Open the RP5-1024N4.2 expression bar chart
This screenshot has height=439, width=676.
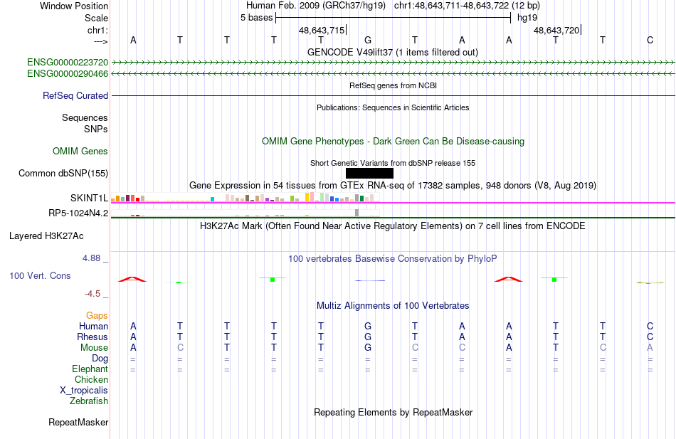click(x=245, y=213)
